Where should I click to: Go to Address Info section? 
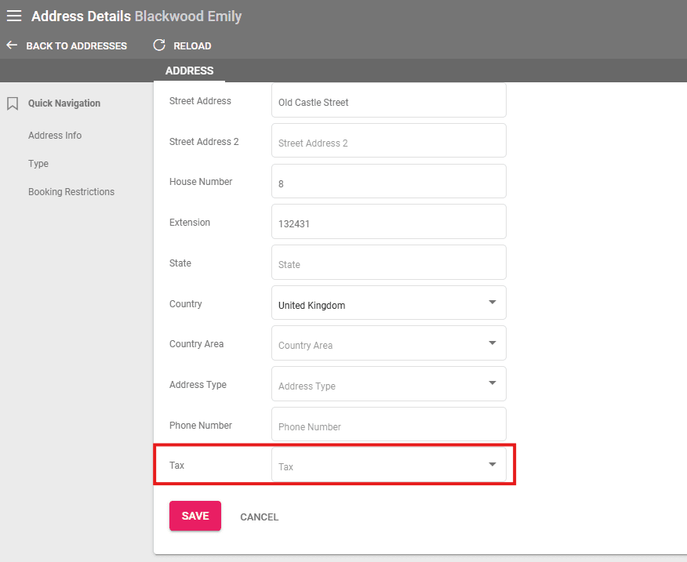[55, 136]
